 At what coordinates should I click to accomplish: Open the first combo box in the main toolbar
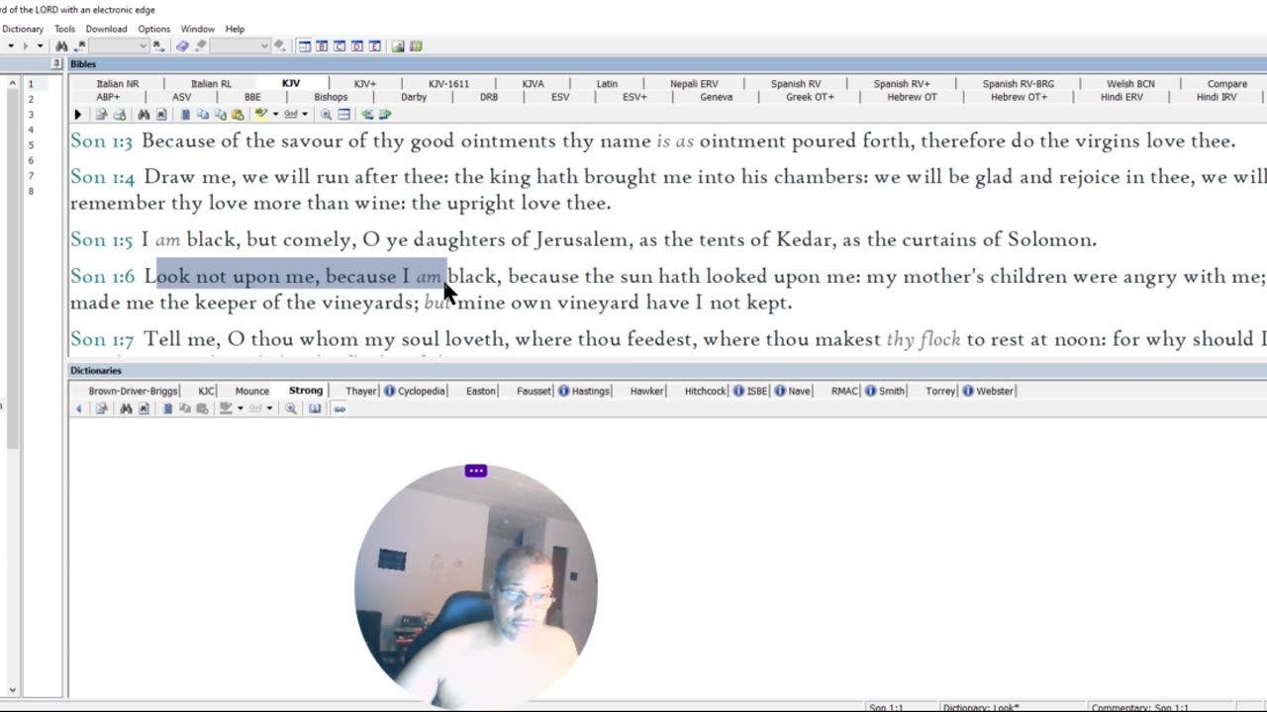click(x=118, y=46)
